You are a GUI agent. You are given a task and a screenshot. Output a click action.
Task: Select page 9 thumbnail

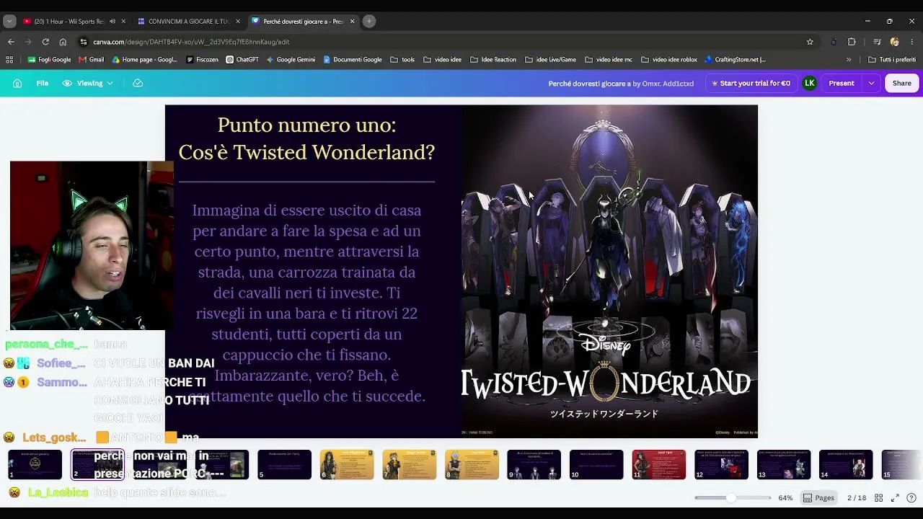(534, 465)
